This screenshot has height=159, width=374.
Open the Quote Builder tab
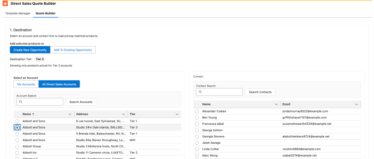point(46,14)
